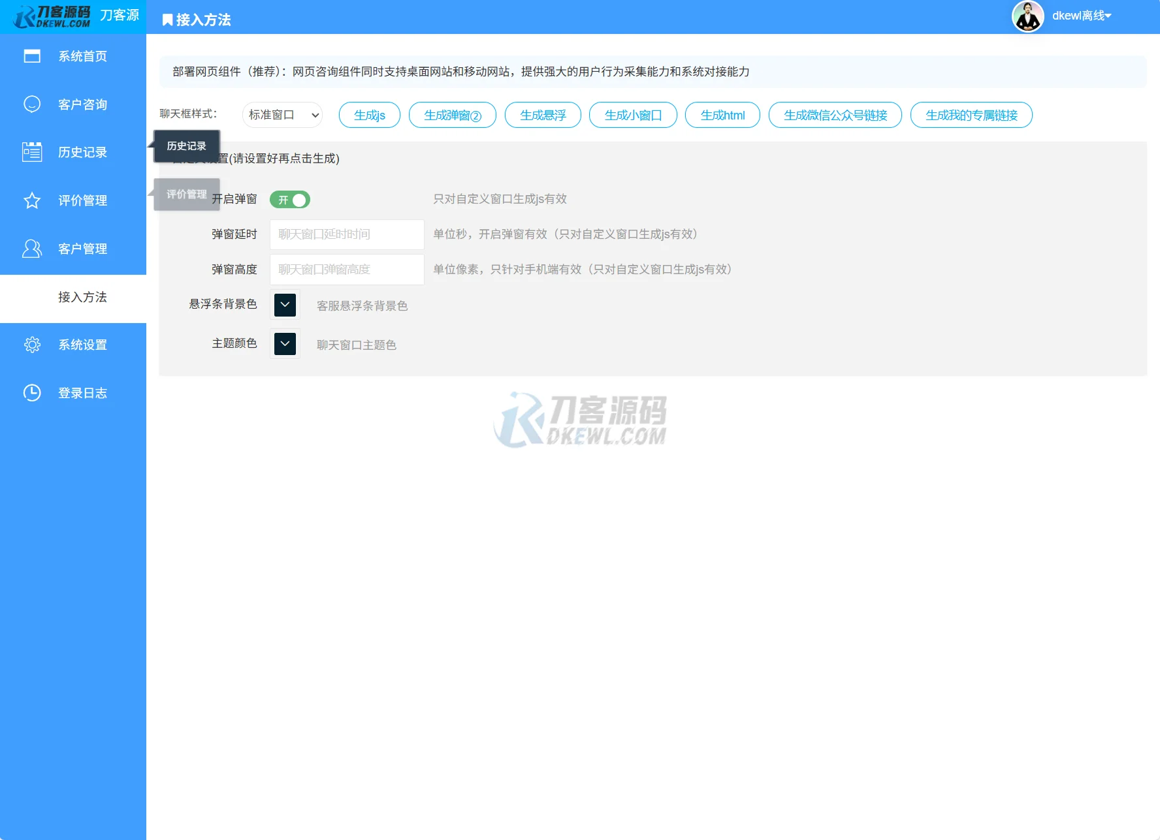Click the bookmark icon beside 接入方法 header

(x=165, y=20)
